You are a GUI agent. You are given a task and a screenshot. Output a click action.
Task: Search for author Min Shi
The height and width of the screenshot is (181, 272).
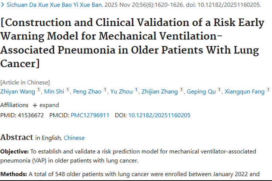click(x=54, y=92)
